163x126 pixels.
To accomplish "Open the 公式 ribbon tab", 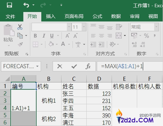I will point(97,16).
